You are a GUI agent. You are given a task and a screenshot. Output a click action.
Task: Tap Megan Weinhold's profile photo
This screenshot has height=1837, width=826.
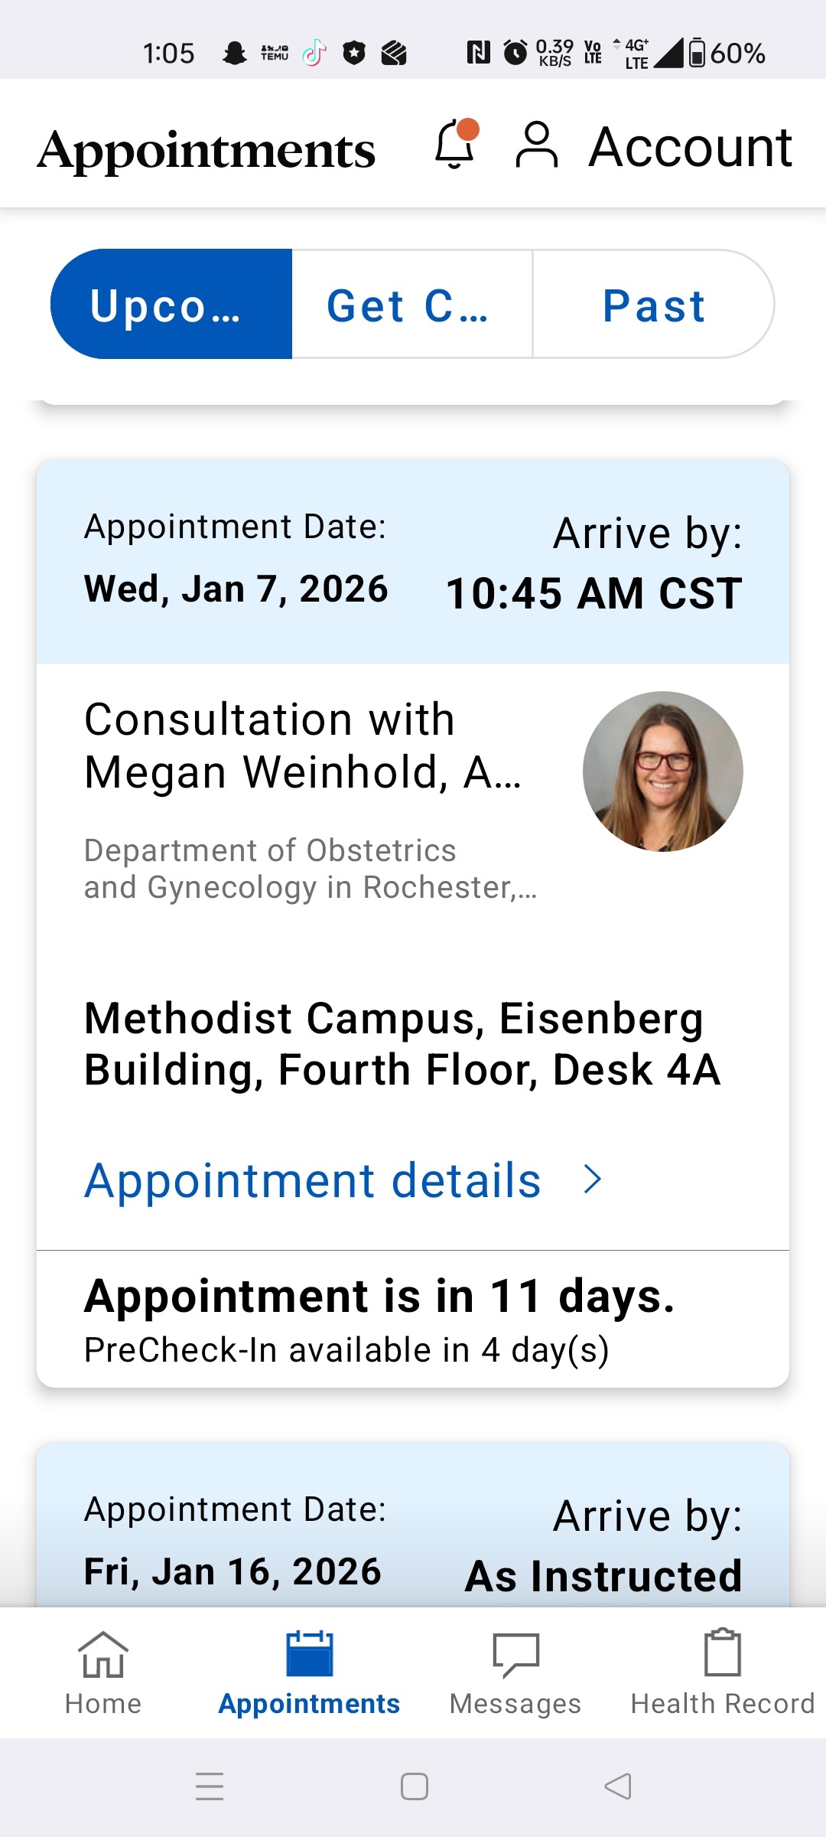click(662, 772)
